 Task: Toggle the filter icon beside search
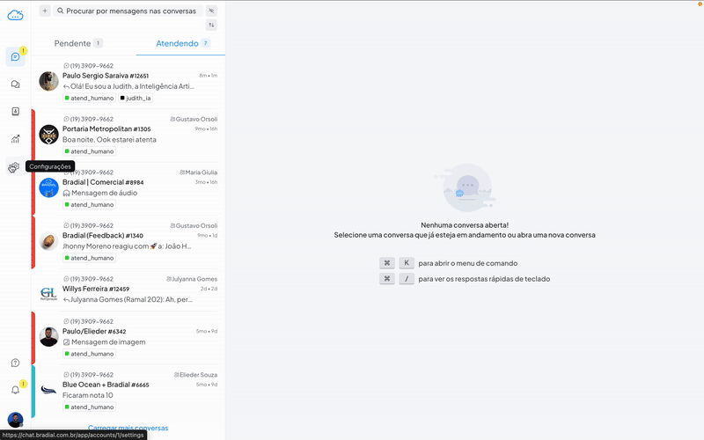pyautogui.click(x=211, y=11)
